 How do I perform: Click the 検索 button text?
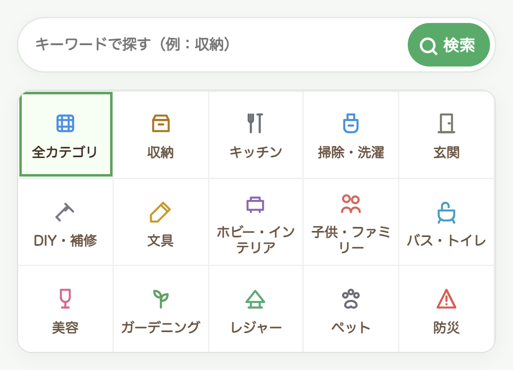(x=459, y=45)
